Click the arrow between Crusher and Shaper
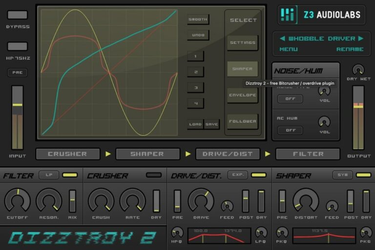 click(108, 154)
